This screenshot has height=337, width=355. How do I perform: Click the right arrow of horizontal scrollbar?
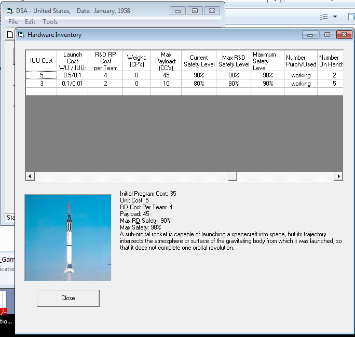339,176
